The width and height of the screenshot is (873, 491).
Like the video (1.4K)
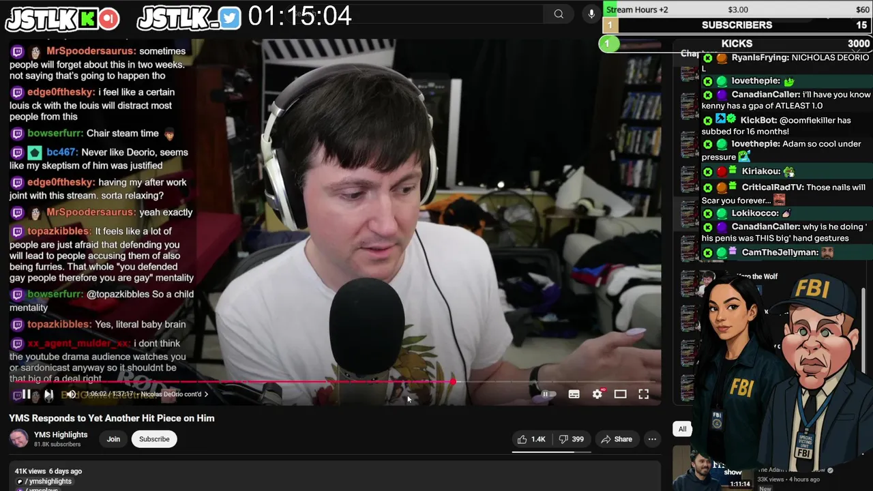(x=531, y=439)
